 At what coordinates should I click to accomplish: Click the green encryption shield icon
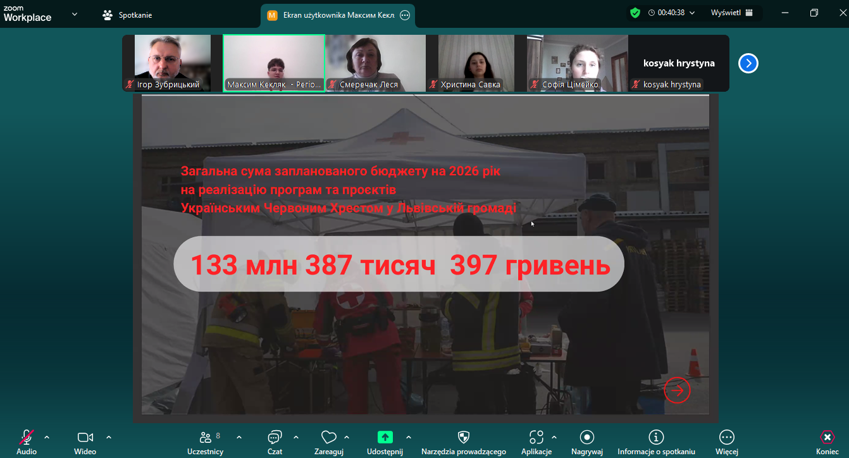(x=635, y=13)
